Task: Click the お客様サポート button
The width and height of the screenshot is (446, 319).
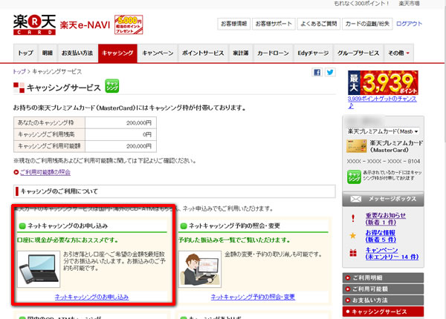Action: [x=274, y=24]
